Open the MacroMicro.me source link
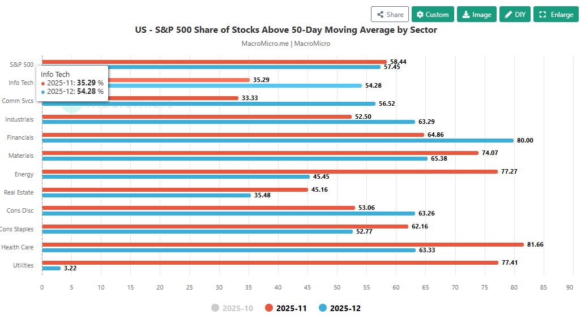Screen dimensions: 581x319 (265, 44)
